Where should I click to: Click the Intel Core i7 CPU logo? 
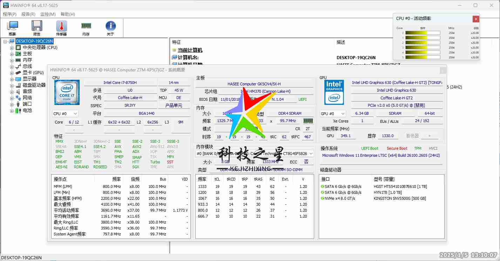(67, 92)
